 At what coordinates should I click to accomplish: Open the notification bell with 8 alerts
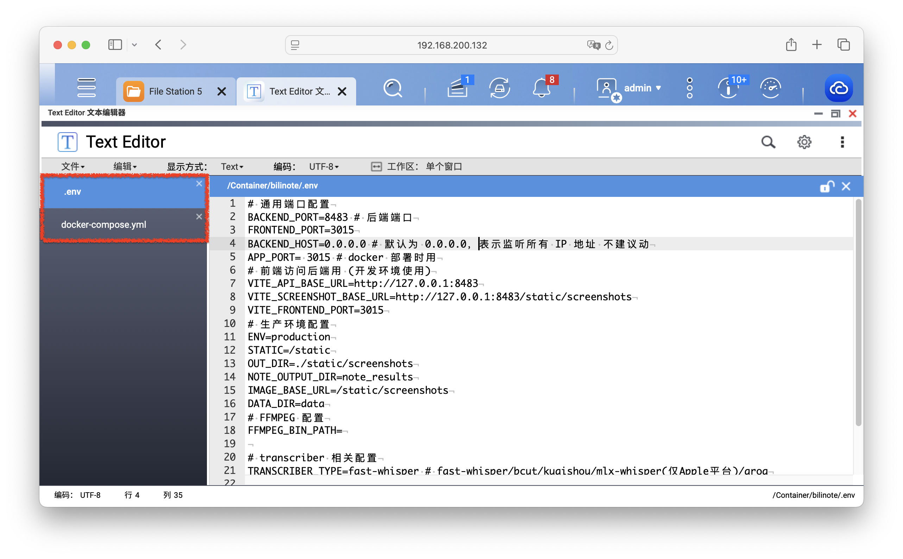pos(541,88)
